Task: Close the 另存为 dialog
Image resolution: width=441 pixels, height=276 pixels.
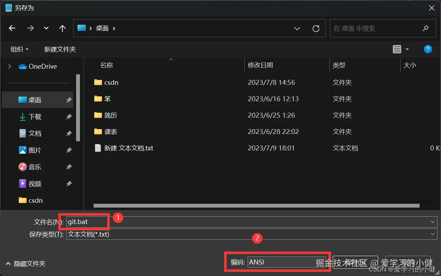Action: pyautogui.click(x=432, y=7)
